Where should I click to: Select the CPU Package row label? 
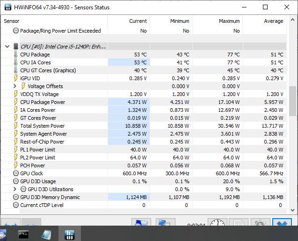pos(35,55)
